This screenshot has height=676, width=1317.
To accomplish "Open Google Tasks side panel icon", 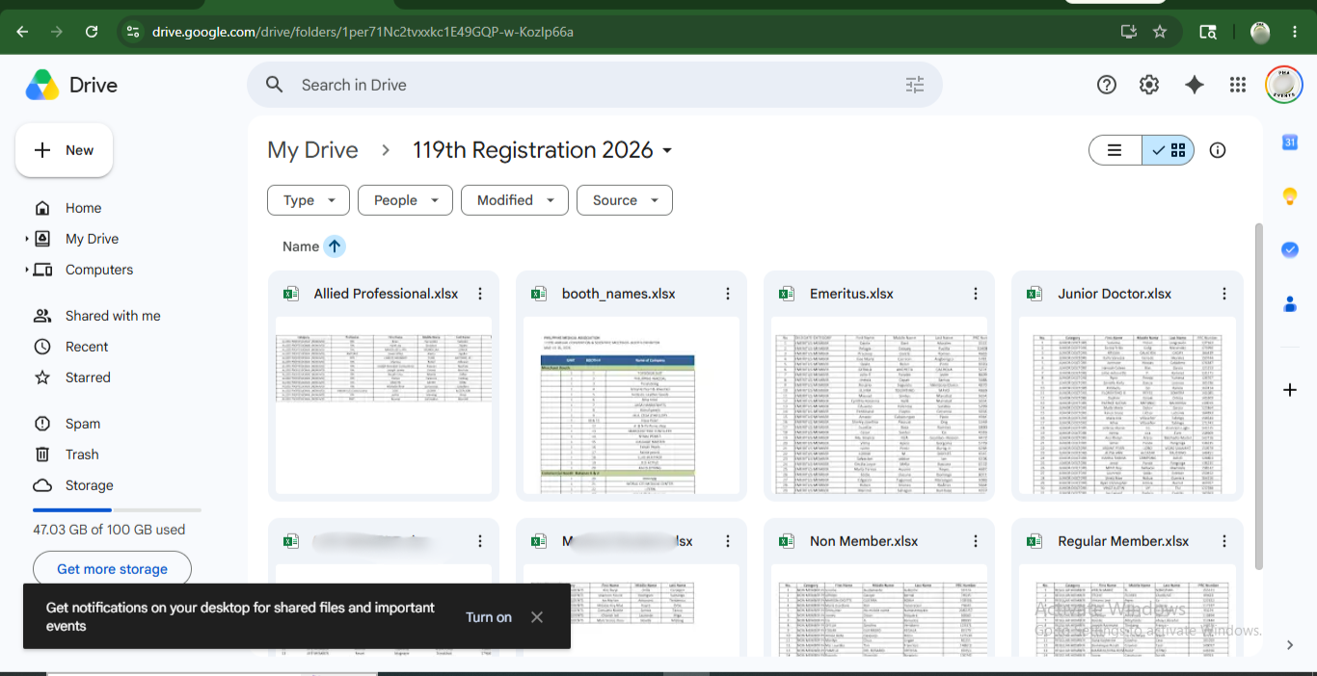I will tap(1290, 249).
